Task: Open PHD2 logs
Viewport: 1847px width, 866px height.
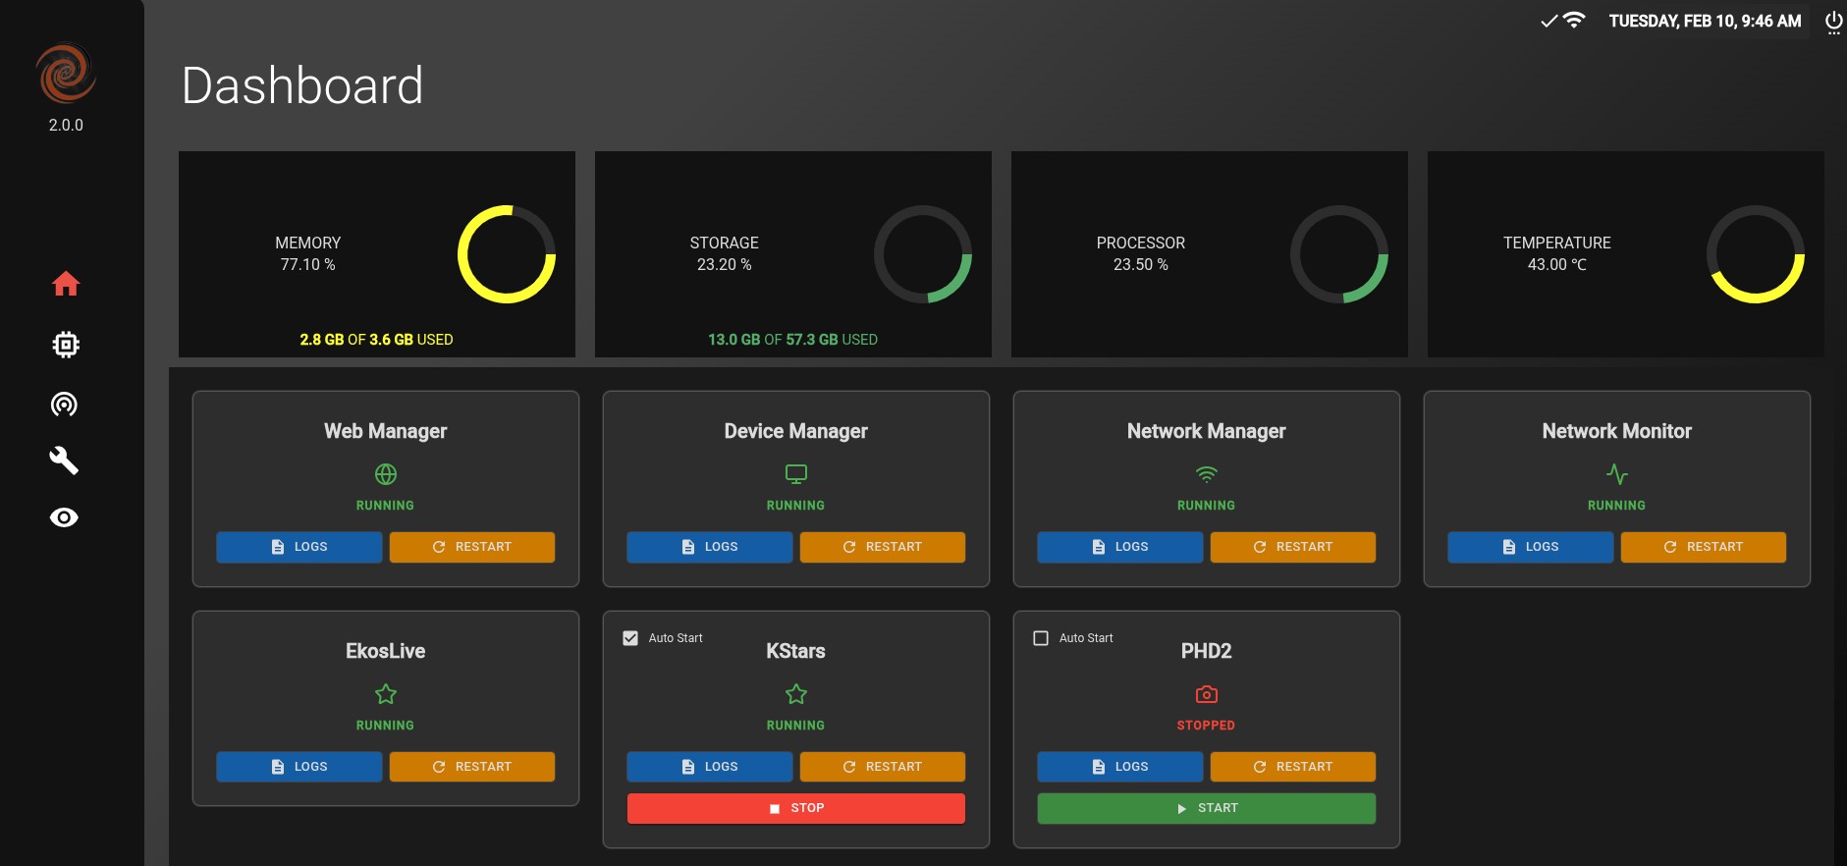Action: pyautogui.click(x=1120, y=767)
